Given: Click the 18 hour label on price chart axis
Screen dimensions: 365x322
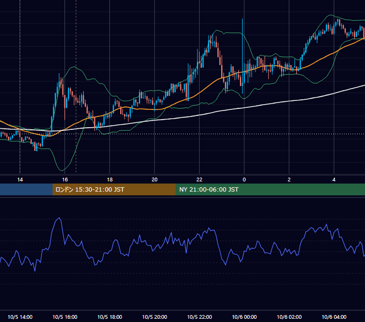Looking at the screenshot, I should (x=109, y=180).
